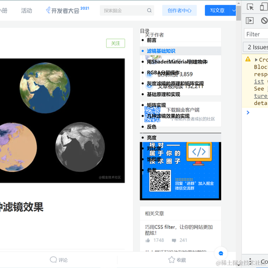Click the 收藏 star icon
The image size is (268, 268).
click(x=171, y=260)
